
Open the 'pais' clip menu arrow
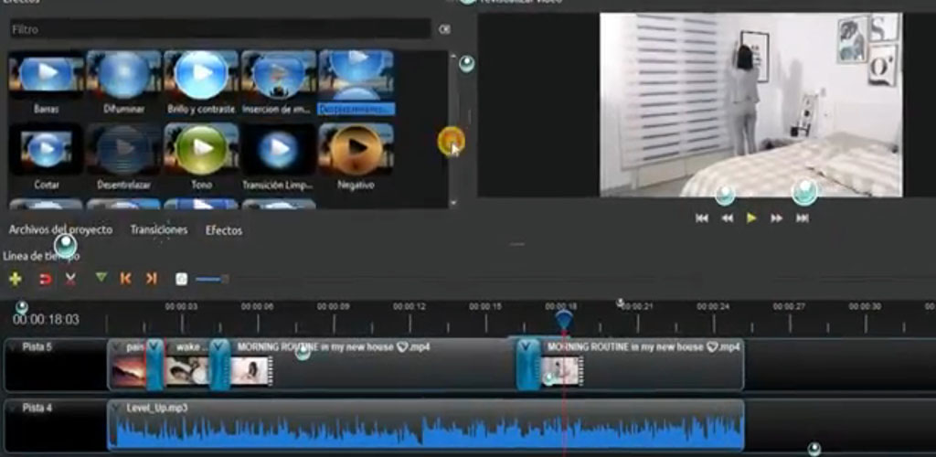[116, 347]
